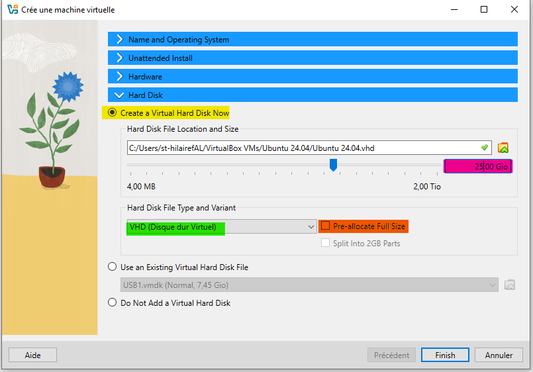Close the wizard with the X button

(514, 10)
